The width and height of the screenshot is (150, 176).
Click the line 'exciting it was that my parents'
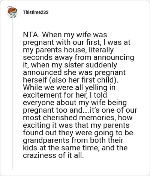coord(76,125)
